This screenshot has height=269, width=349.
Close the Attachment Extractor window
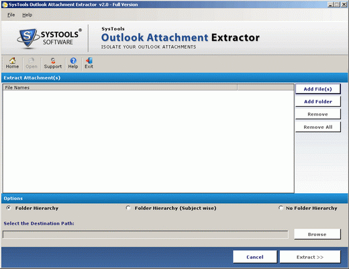coord(344,5)
